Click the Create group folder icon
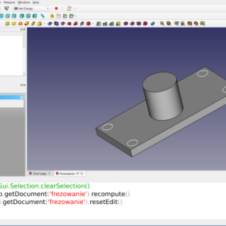This screenshot has width=226, height=226. pos(59,16)
